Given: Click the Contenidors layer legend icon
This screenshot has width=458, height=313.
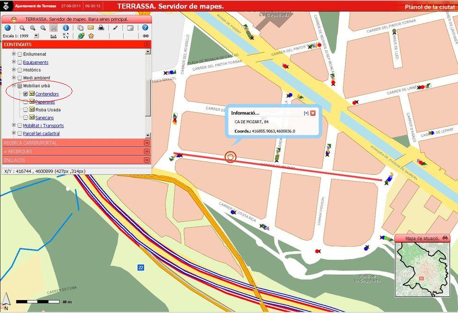Looking at the screenshot, I should coord(32,93).
